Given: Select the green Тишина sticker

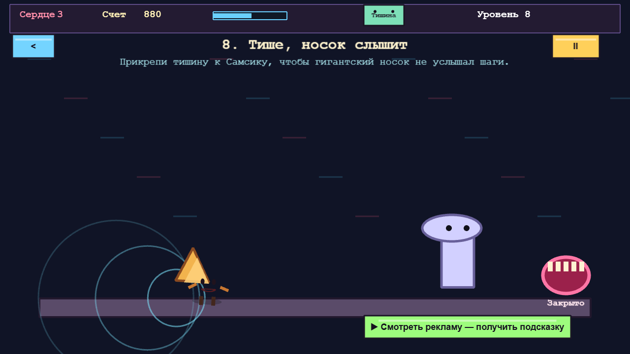Looking at the screenshot, I should 384,15.
